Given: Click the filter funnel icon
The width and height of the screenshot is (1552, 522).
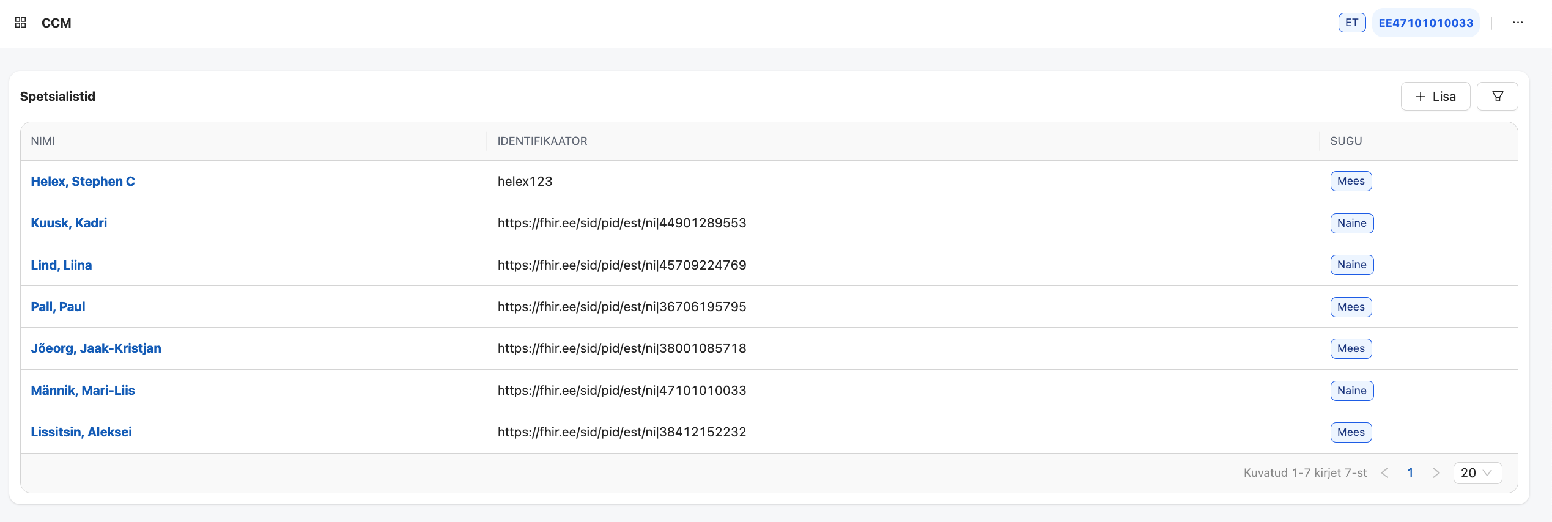Looking at the screenshot, I should click(1497, 97).
